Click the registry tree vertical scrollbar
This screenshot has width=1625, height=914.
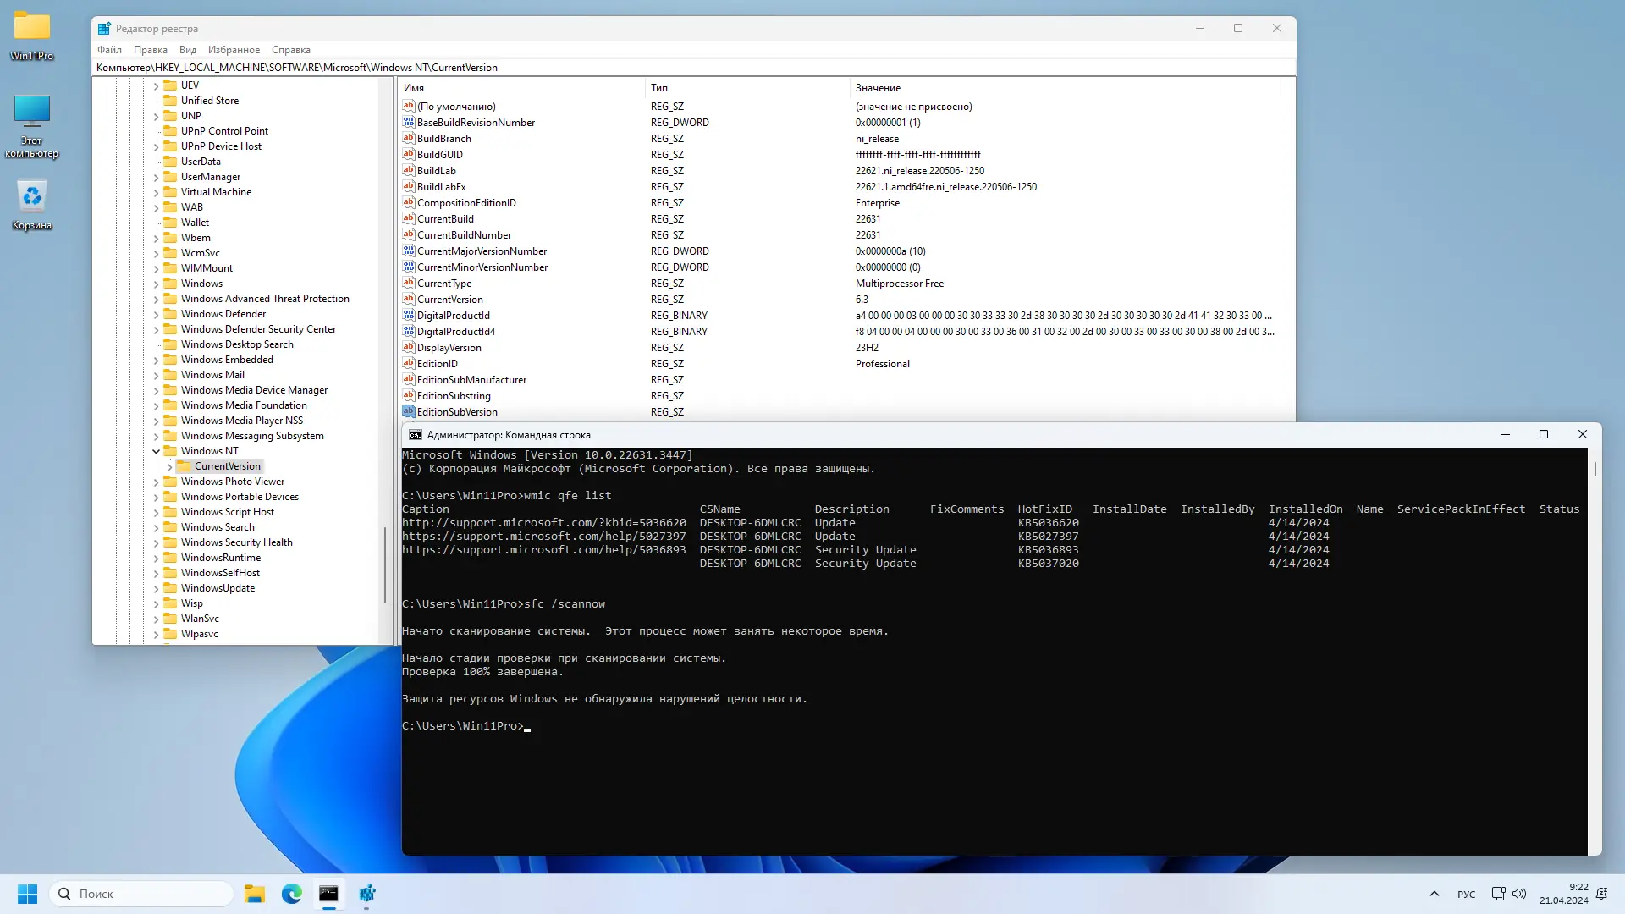[385, 564]
